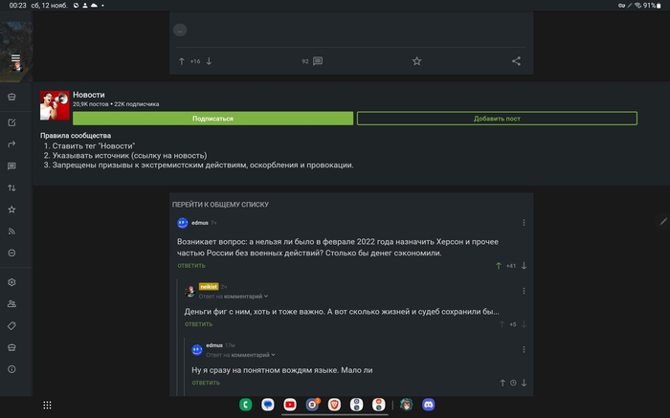The image size is (670, 418).
Task: Expand 'Ответ на комментарий' under neikist
Action: click(234, 297)
